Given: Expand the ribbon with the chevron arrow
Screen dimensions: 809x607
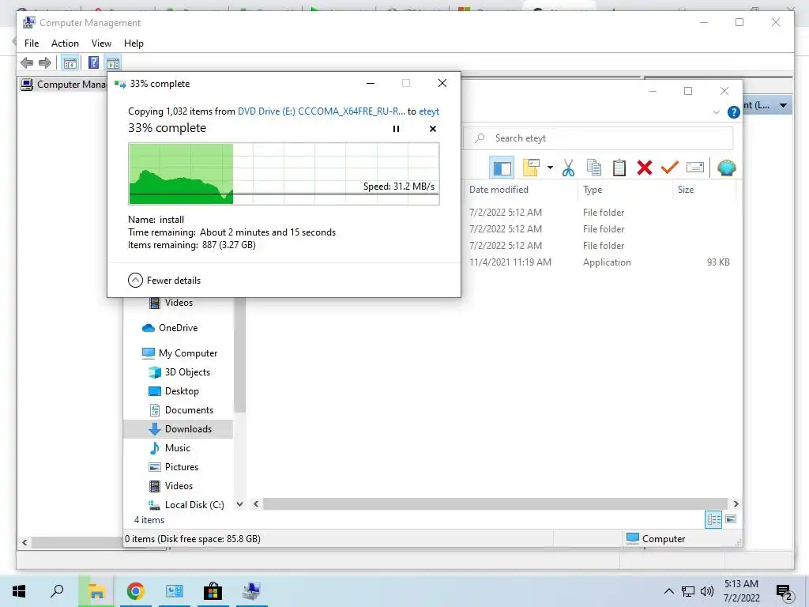Looking at the screenshot, I should coord(716,112).
